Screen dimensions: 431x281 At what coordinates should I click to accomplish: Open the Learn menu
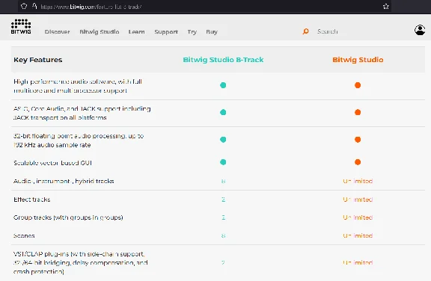[136, 32]
